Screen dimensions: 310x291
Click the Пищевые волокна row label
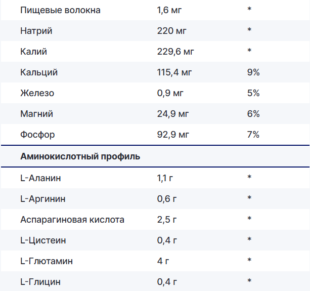[x=53, y=10]
